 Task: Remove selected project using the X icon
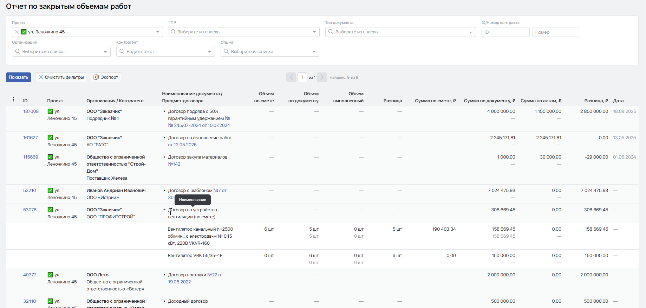coord(17,32)
